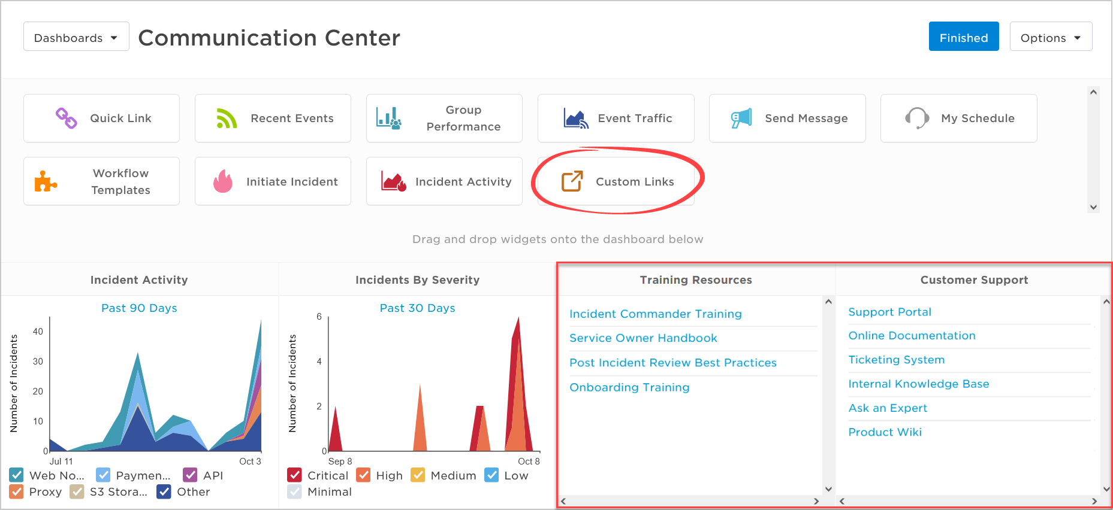This screenshot has height=510, width=1113.
Task: Click widget palette scroll-up arrow
Action: 1093,92
